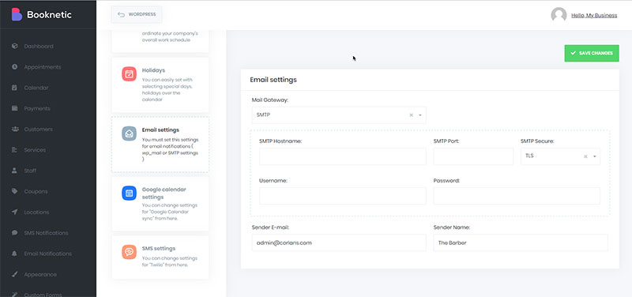Clear the SMTP mail gateway selection

pos(411,115)
